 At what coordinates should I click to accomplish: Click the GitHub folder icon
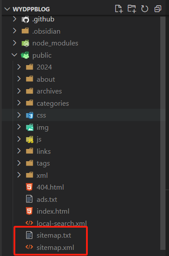(x=25, y=19)
